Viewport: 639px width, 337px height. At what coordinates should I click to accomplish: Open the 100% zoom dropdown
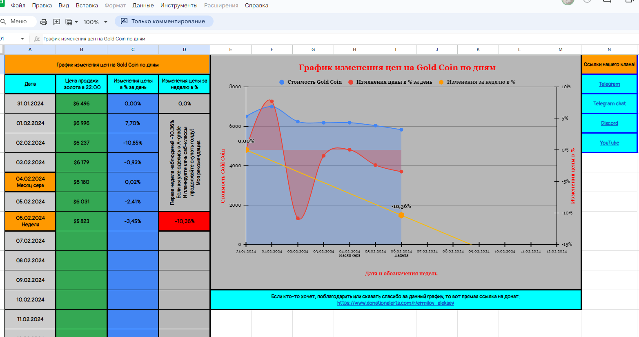point(95,22)
